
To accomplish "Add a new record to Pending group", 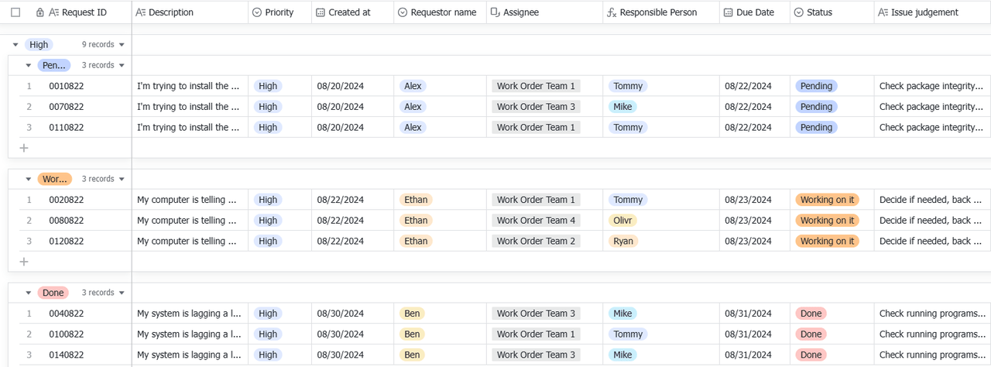I will coord(23,147).
